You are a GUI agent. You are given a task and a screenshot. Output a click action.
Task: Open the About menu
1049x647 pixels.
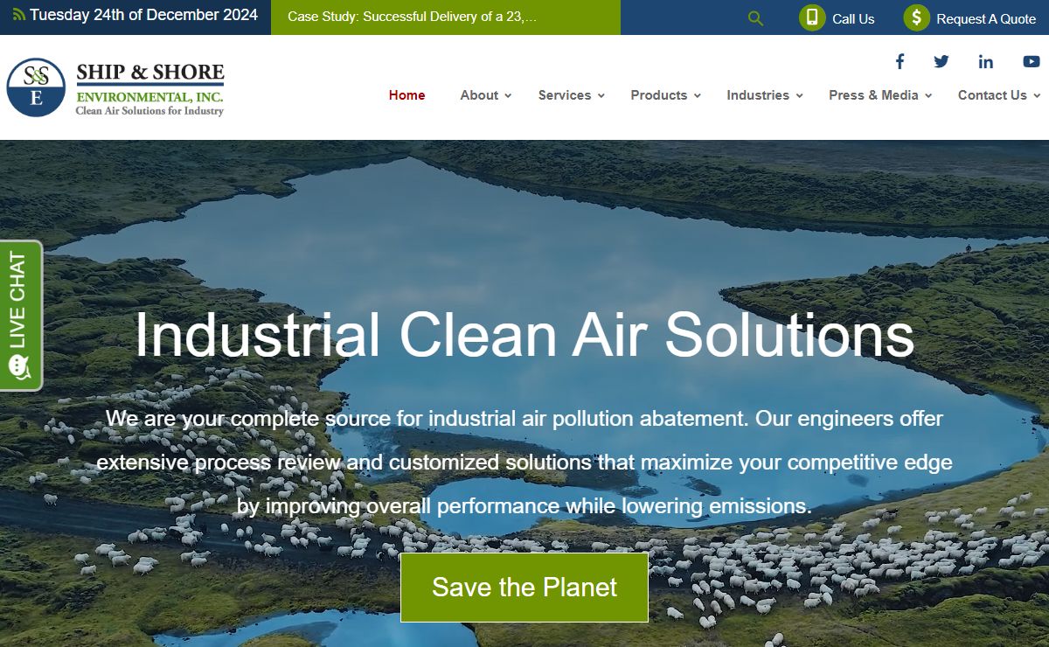pyautogui.click(x=479, y=95)
